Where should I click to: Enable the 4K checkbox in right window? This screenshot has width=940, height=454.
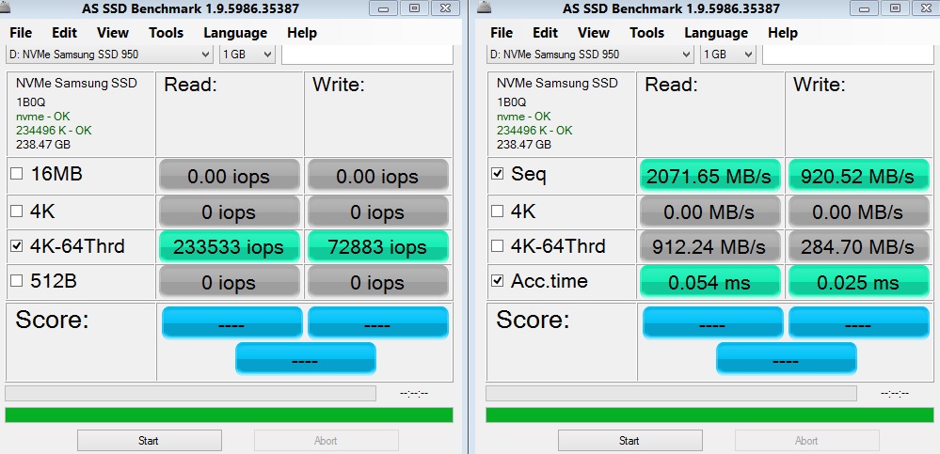pyautogui.click(x=498, y=211)
